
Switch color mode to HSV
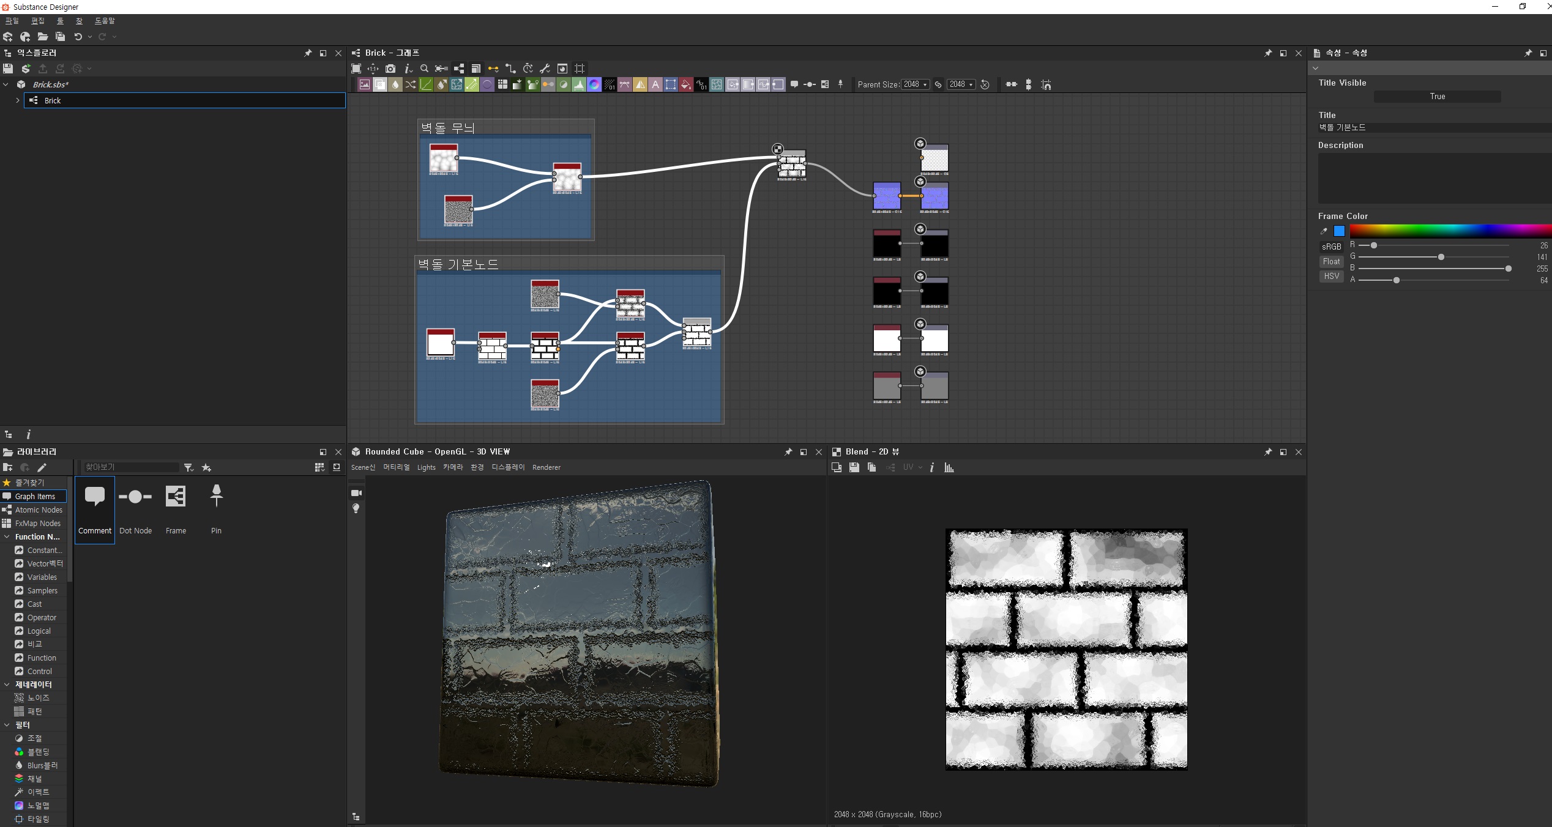[x=1331, y=276]
